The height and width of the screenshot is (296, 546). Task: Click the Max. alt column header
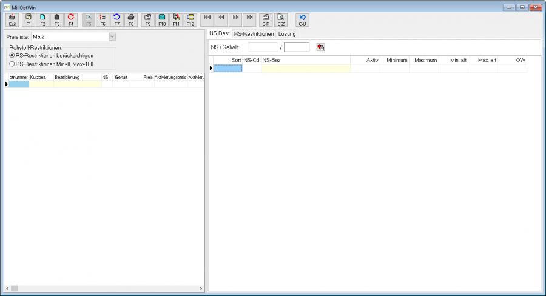pos(483,60)
